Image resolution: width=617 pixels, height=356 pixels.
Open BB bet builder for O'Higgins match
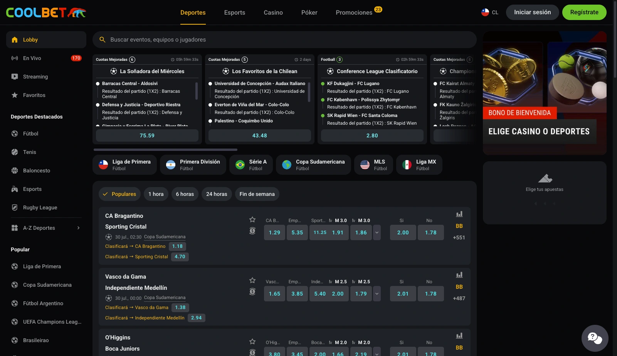point(459,348)
